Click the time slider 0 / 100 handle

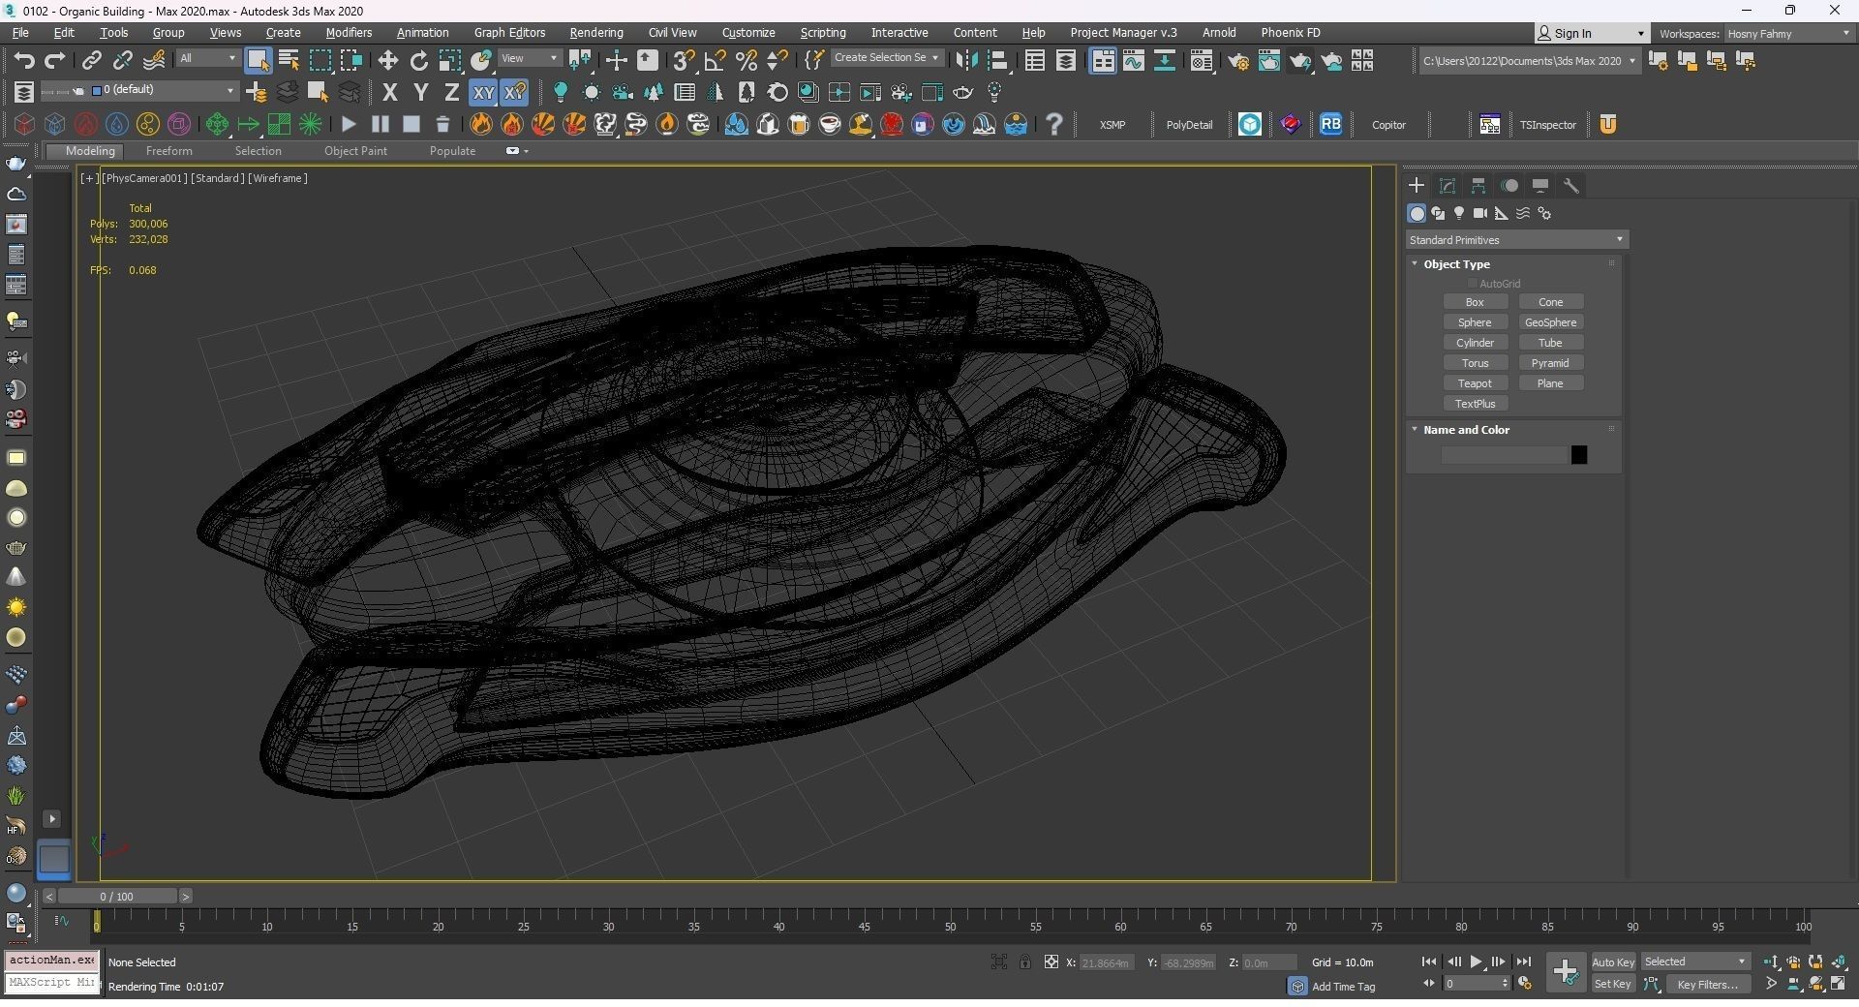[116, 897]
